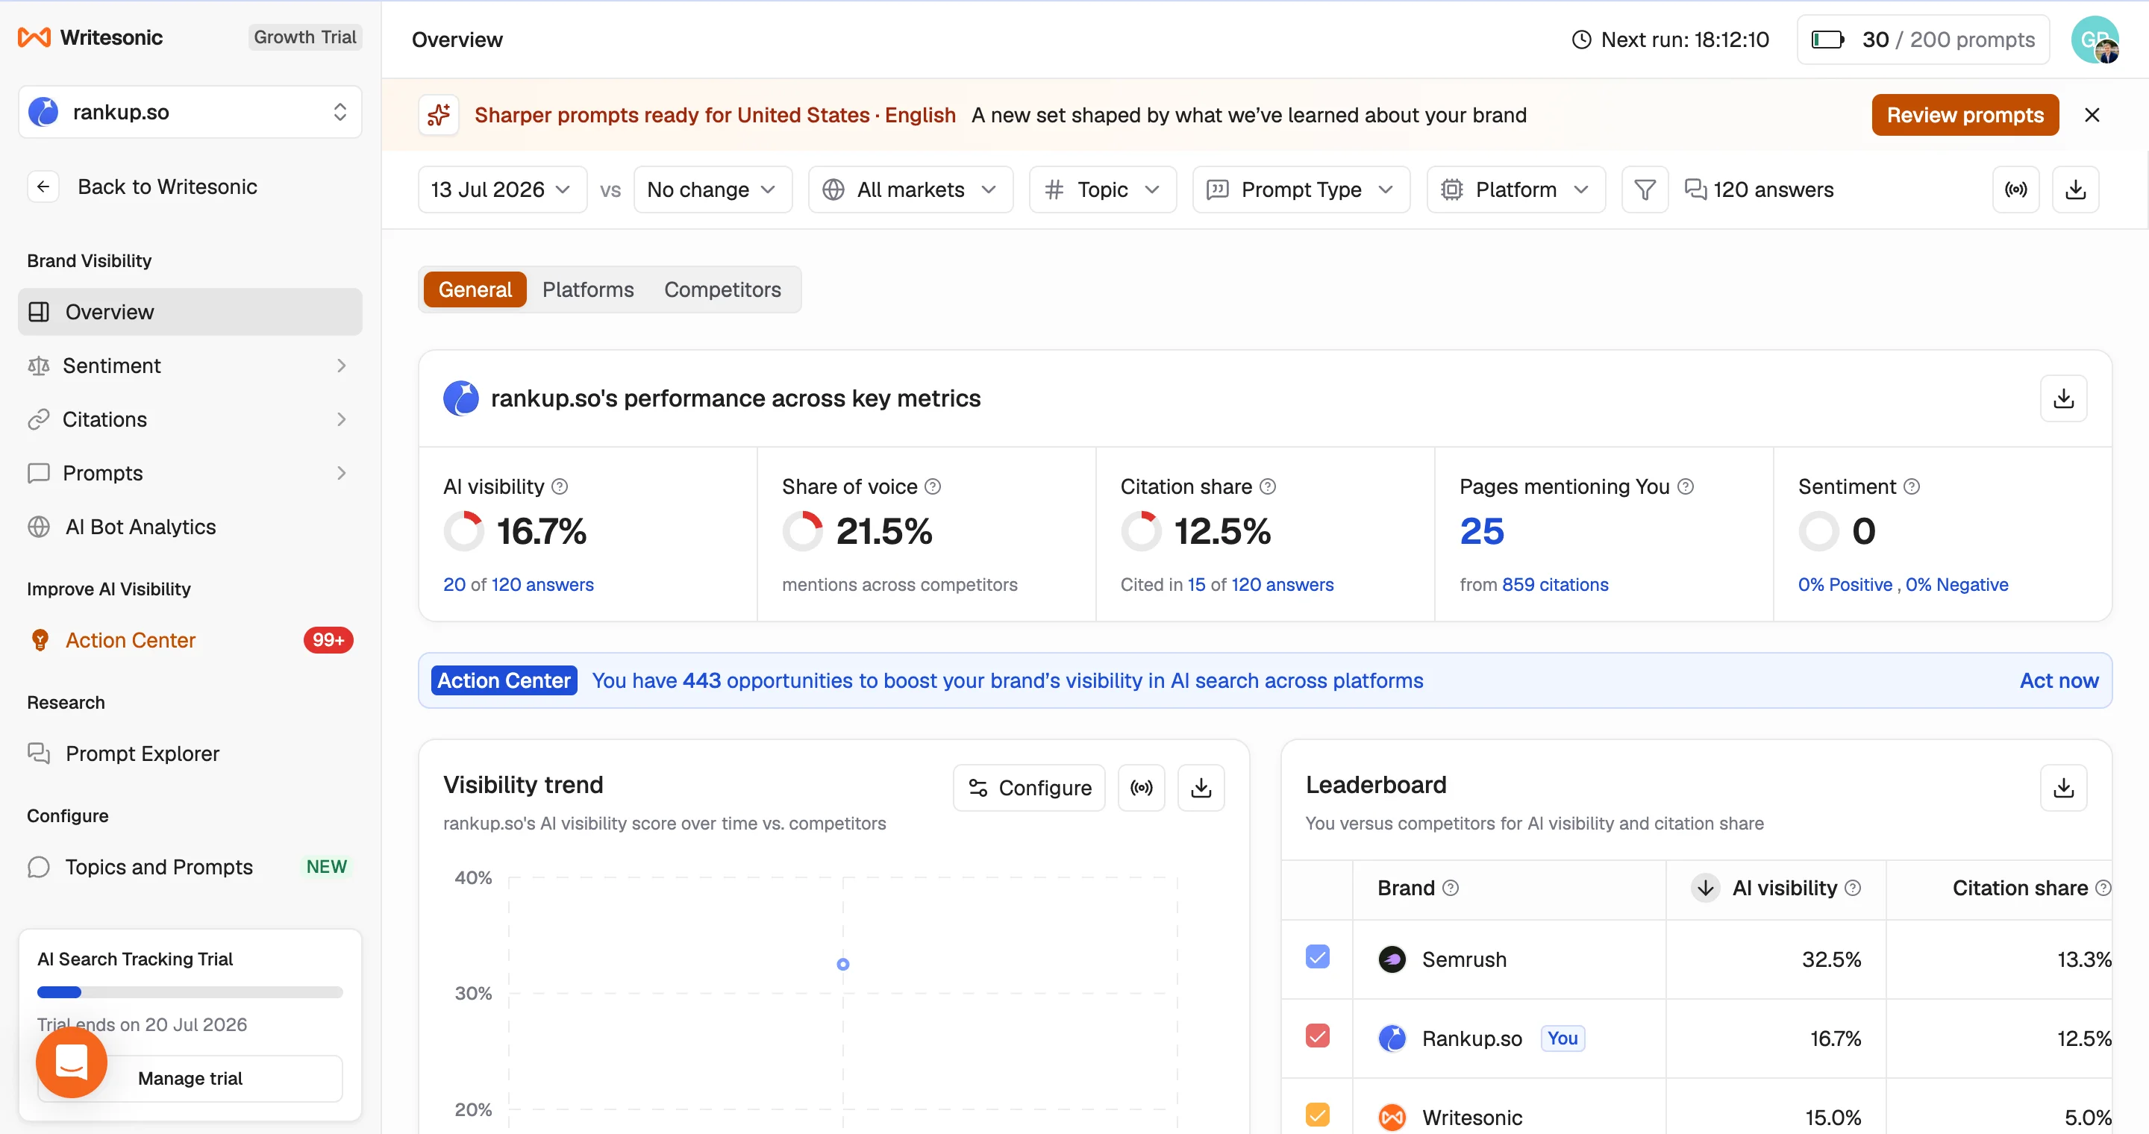
Task: Open the Prompt Type filter dropdown
Action: 1301,190
